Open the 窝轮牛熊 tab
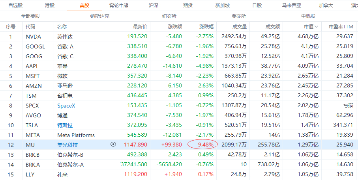The height and width of the screenshot is (180, 358). pyautogui.click(x=119, y=6)
